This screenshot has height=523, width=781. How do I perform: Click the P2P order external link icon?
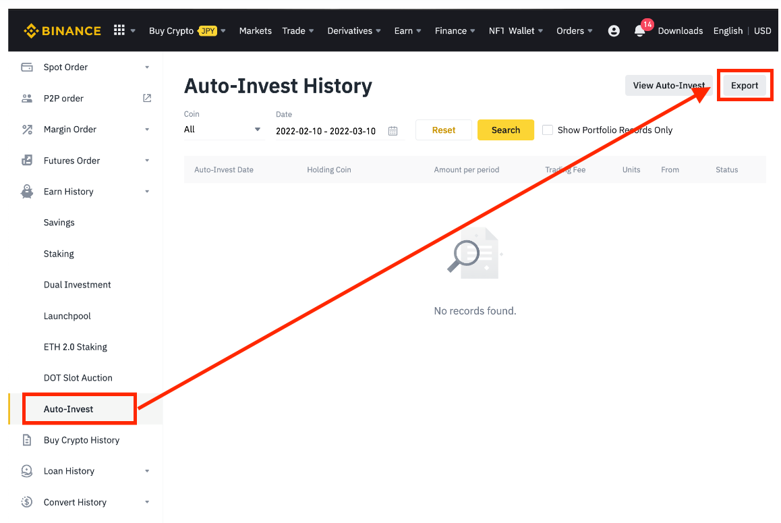point(147,99)
